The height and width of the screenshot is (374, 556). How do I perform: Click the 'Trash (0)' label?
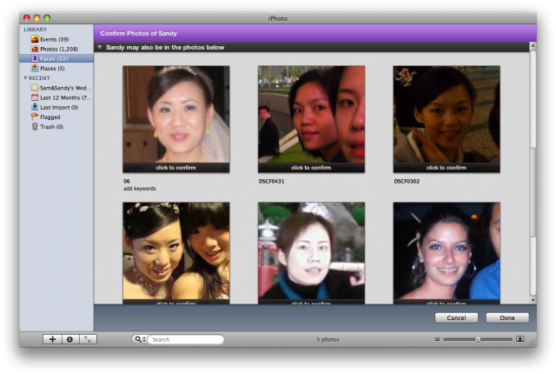coord(51,127)
